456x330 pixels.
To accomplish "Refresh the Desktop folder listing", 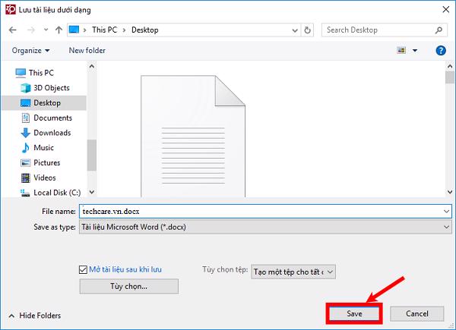I will coord(308,30).
